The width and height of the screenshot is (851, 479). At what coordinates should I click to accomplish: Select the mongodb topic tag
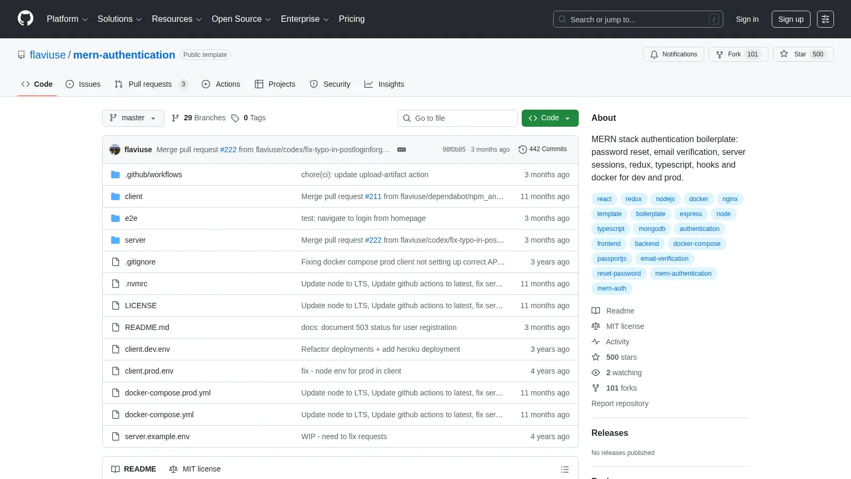[652, 229]
